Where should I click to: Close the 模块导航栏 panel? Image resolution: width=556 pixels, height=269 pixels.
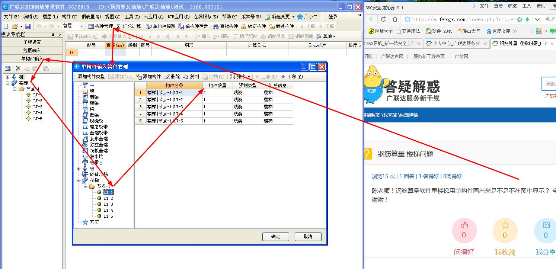(60, 35)
